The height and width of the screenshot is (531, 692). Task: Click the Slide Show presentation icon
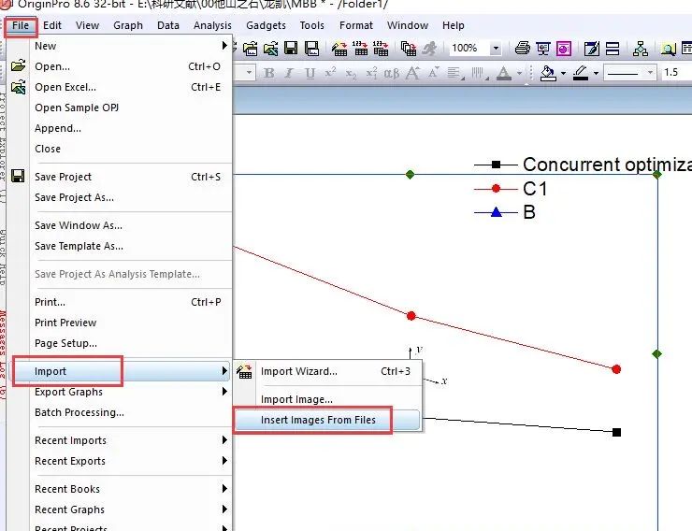[x=542, y=49]
